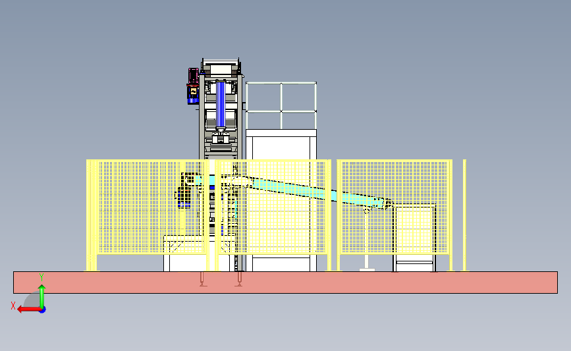The image size is (571, 351).
Task: Select the standalone yellow post at far right
Action: pos(464,215)
